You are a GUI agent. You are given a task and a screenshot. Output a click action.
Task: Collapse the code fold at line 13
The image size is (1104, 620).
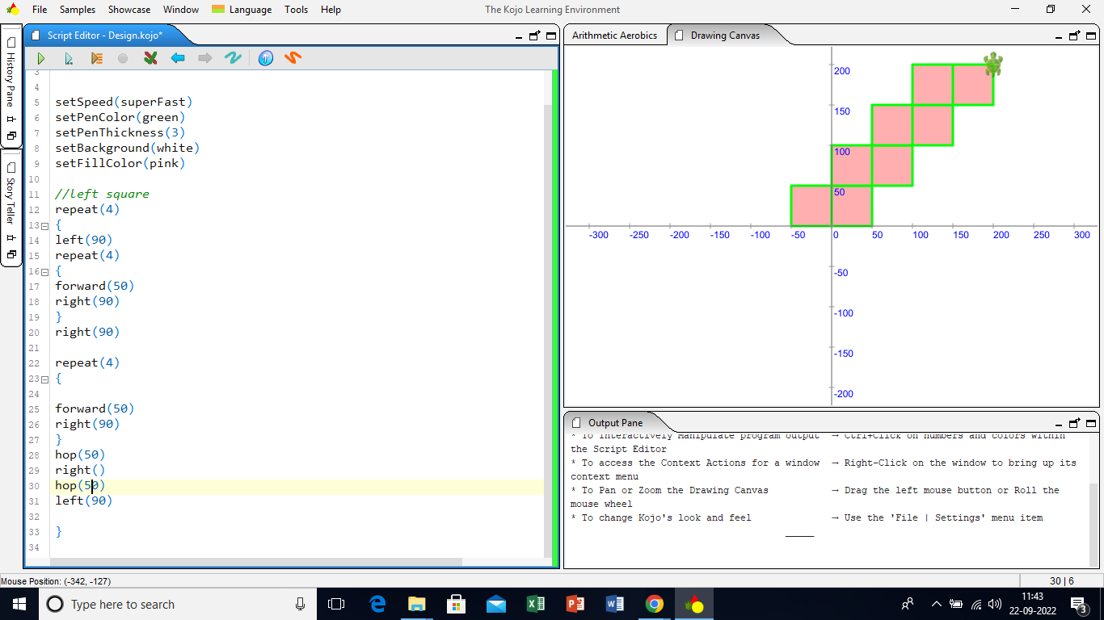coord(45,225)
